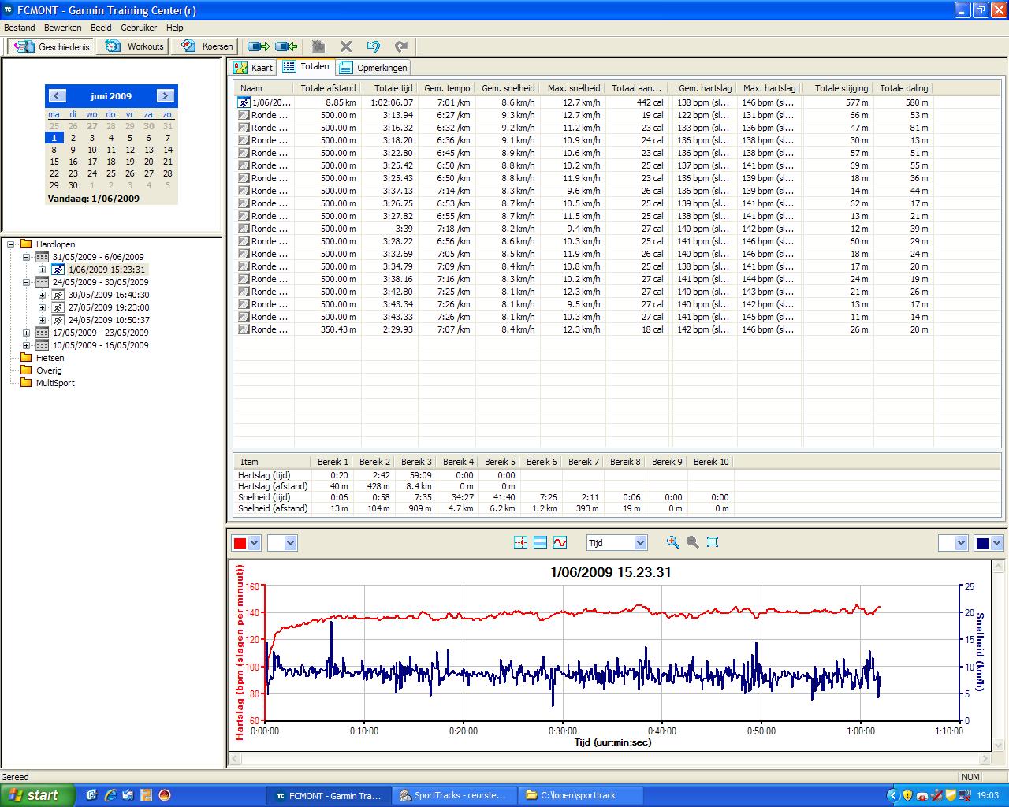The width and height of the screenshot is (1009, 807).
Task: Switch to the SportTracks taskbar window
Action: tap(456, 795)
